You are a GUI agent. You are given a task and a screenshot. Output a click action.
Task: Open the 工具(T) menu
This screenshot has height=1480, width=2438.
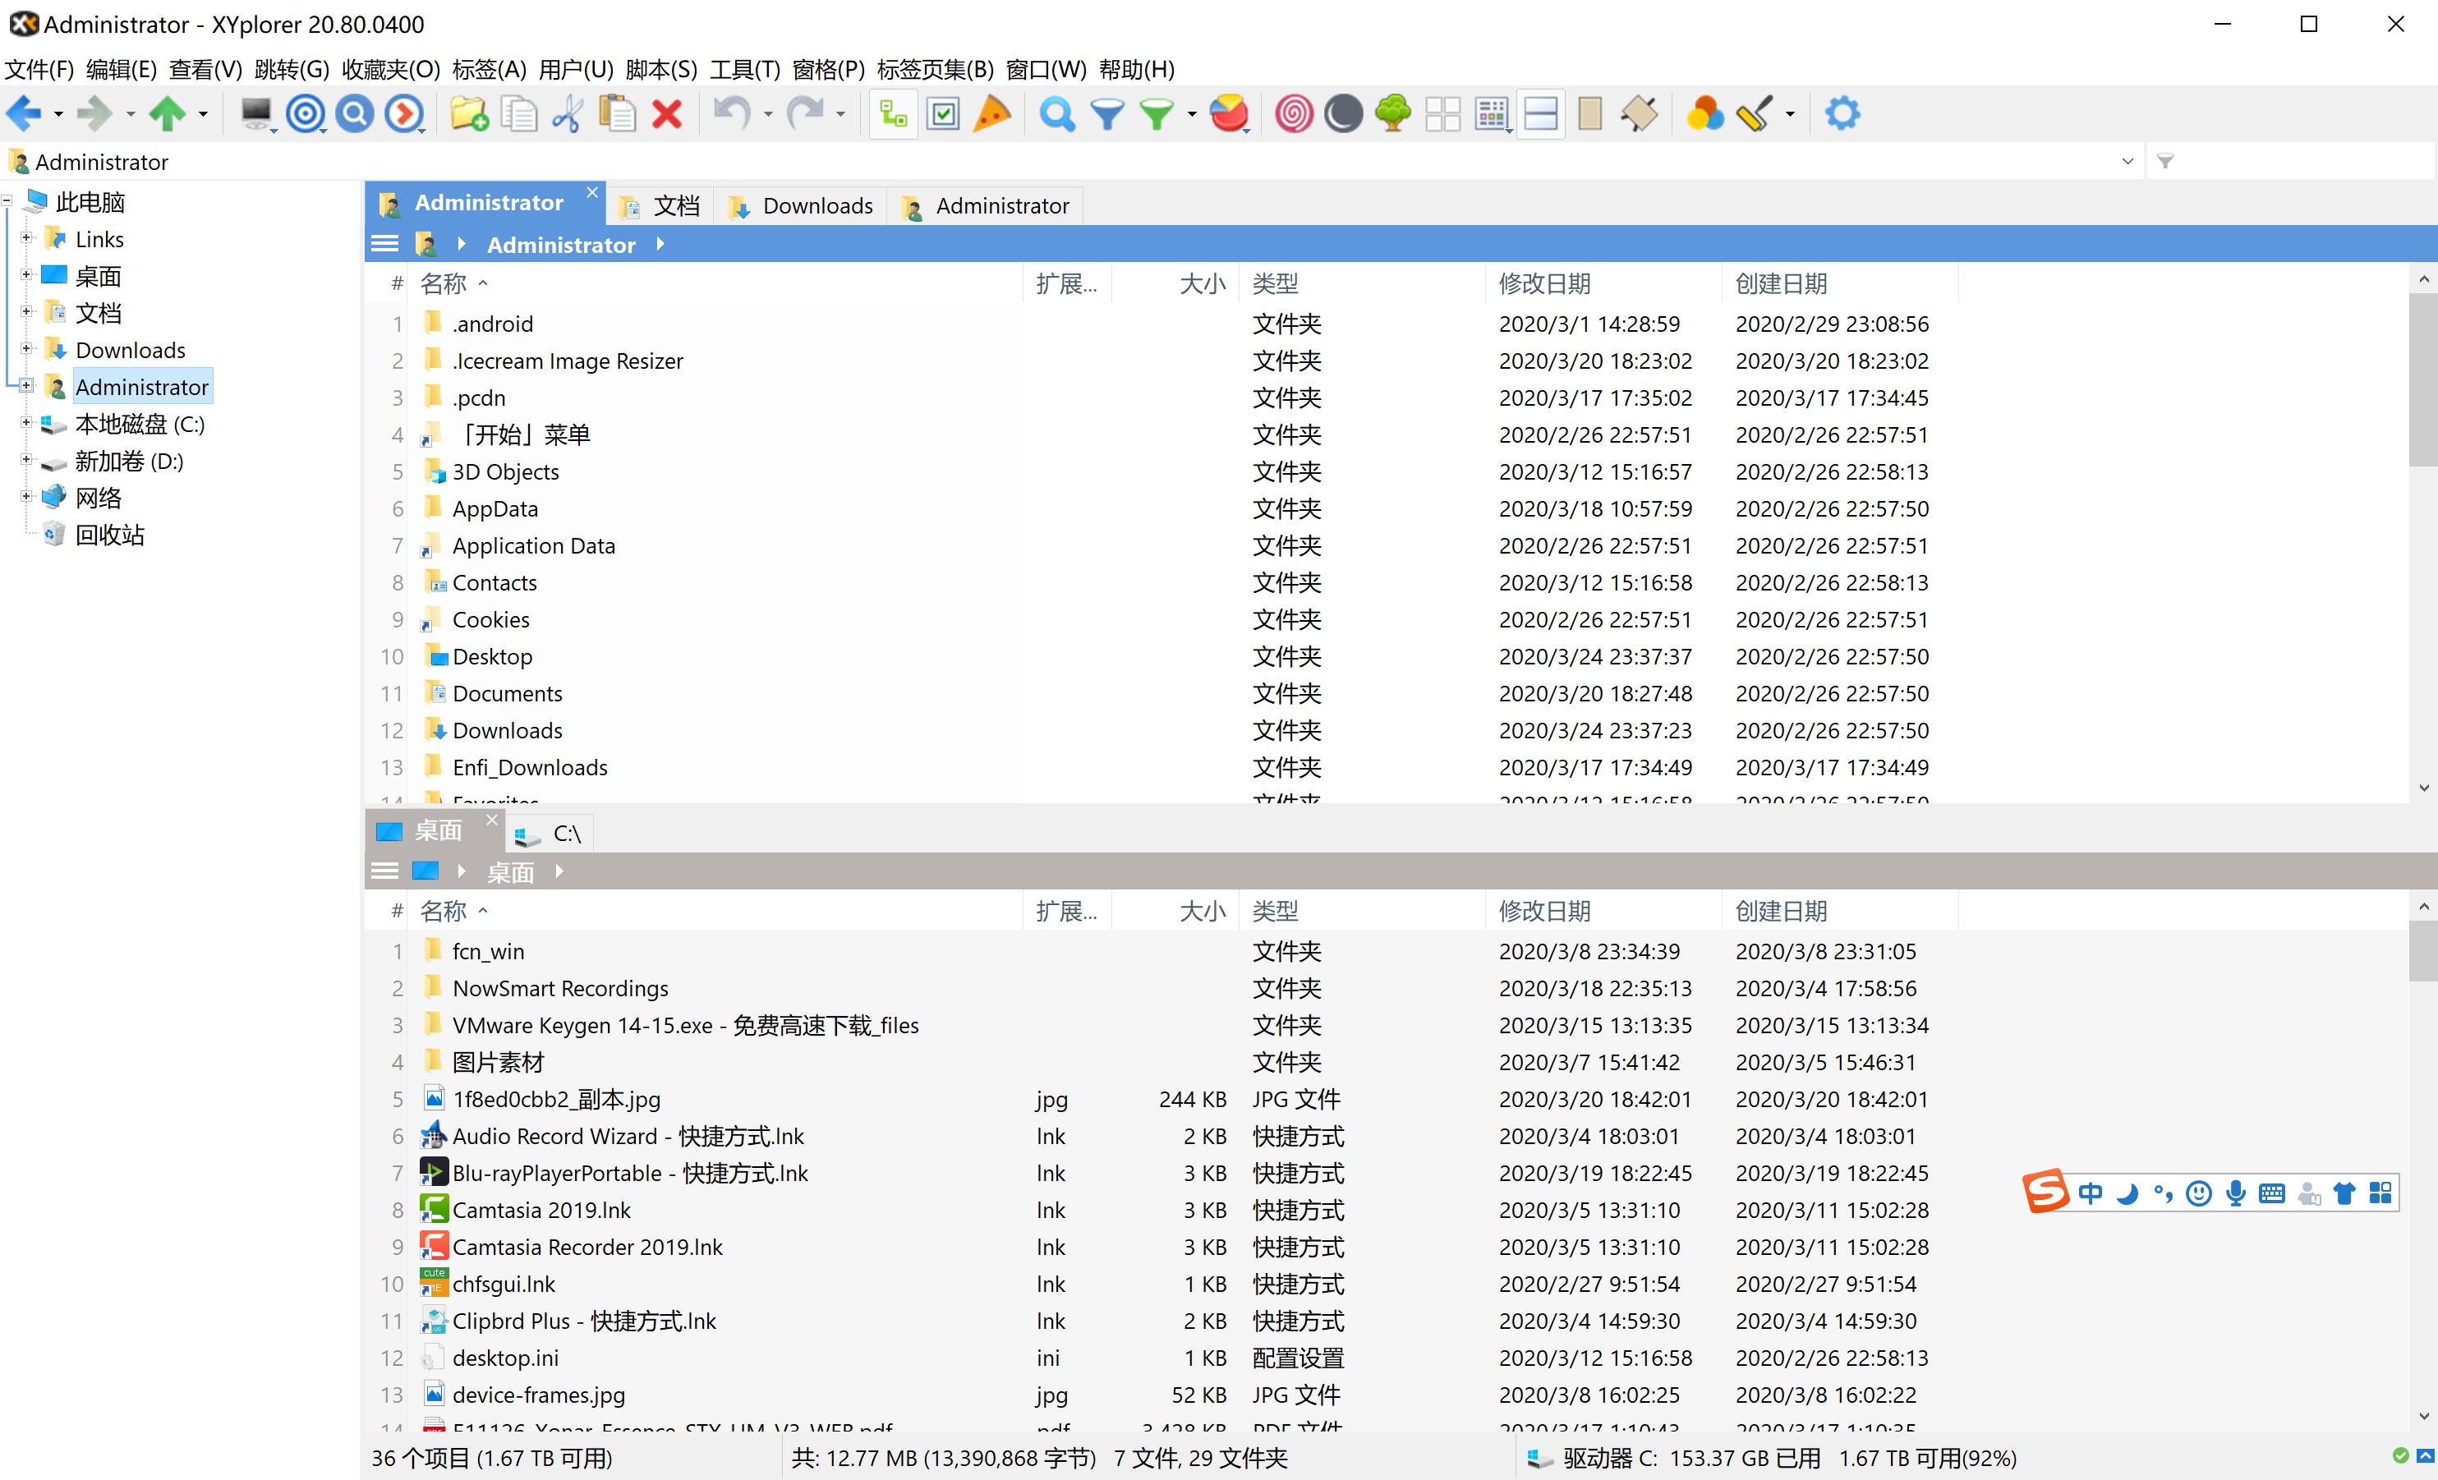coord(742,69)
